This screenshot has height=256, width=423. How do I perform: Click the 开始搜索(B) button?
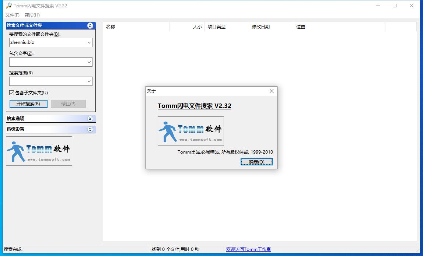pyautogui.click(x=28, y=104)
